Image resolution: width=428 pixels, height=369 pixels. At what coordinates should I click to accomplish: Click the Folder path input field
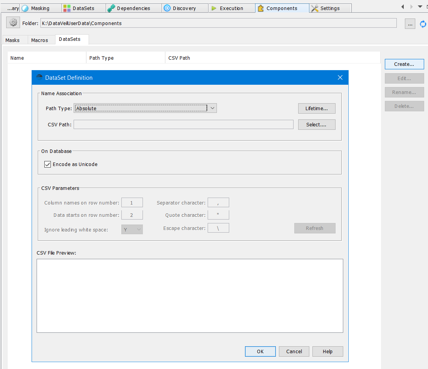218,23
